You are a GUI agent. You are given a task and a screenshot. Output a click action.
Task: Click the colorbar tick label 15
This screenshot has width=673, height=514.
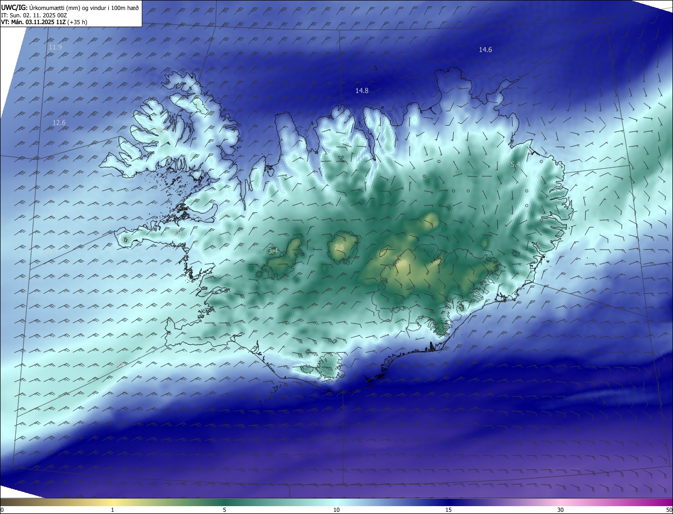click(448, 510)
